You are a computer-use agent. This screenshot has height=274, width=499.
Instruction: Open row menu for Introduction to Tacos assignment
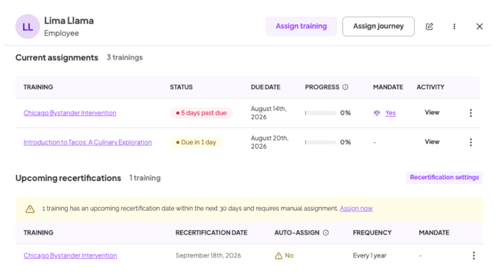[471, 142]
